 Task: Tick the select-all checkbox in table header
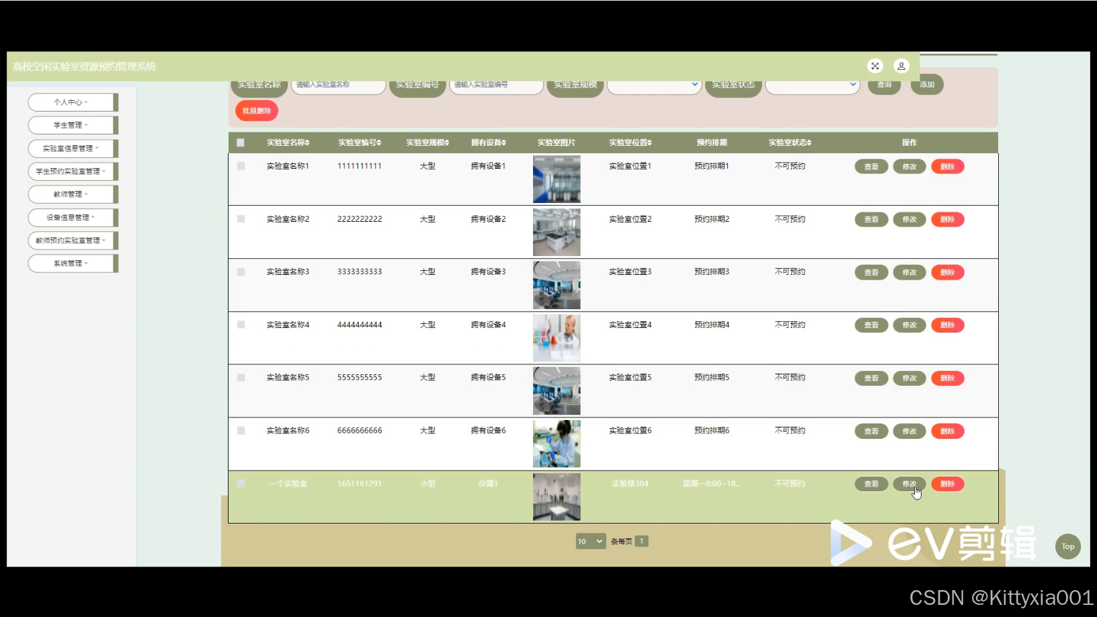[241, 142]
